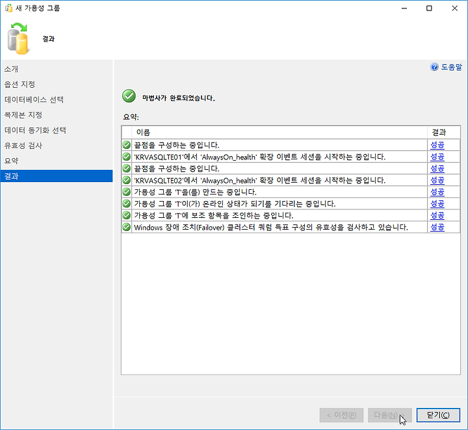Viewport: 468px width, 430px height.
Task: Click the help question-mark icon
Action: click(x=434, y=67)
